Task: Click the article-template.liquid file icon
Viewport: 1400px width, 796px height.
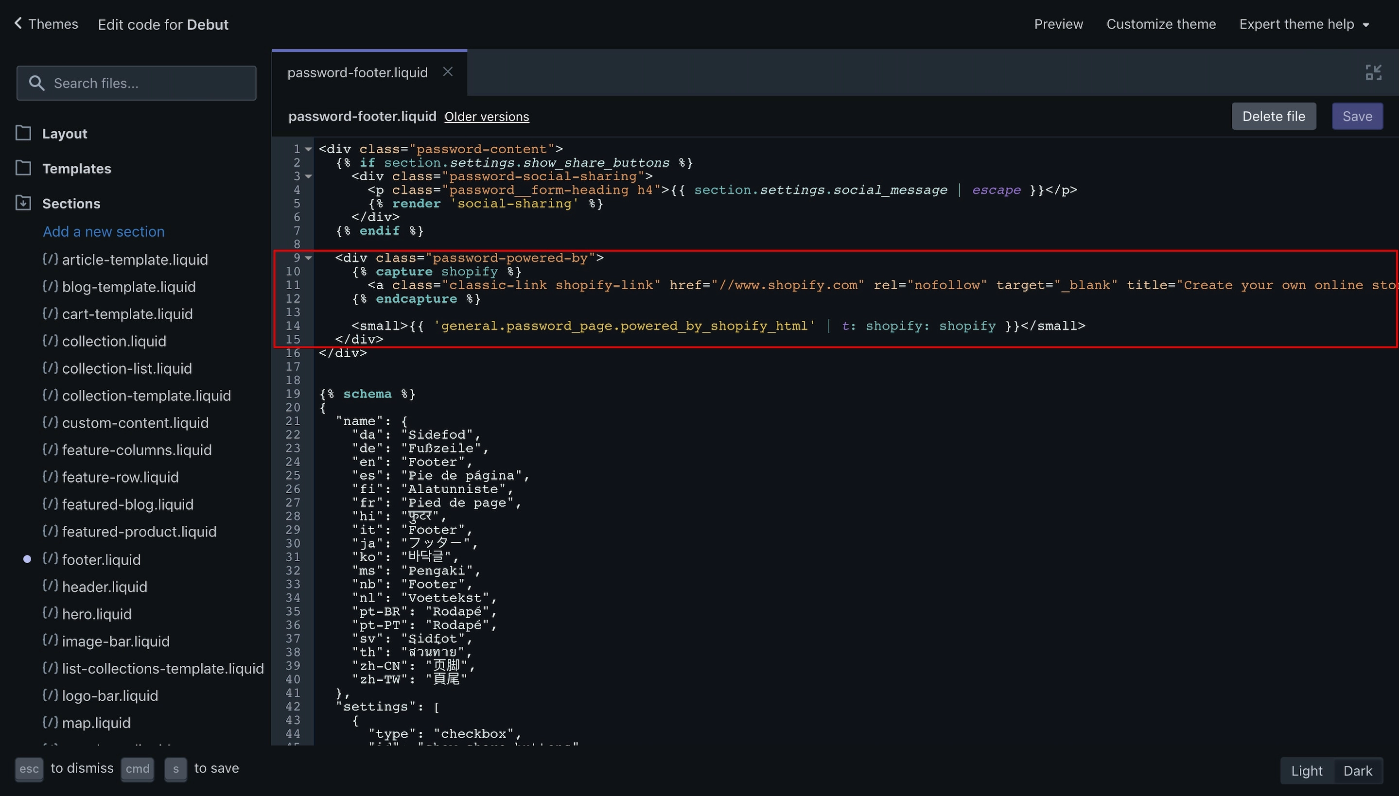Action: 51,259
